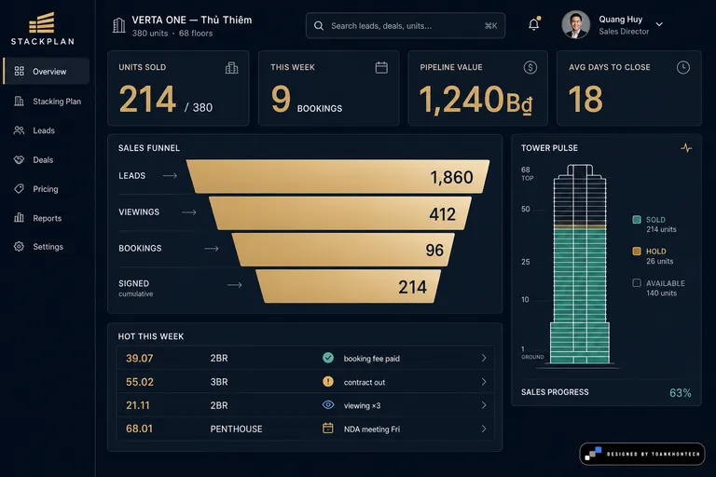Click the Stackplan logo
Image resolution: width=716 pixels, height=477 pixels.
click(x=42, y=29)
